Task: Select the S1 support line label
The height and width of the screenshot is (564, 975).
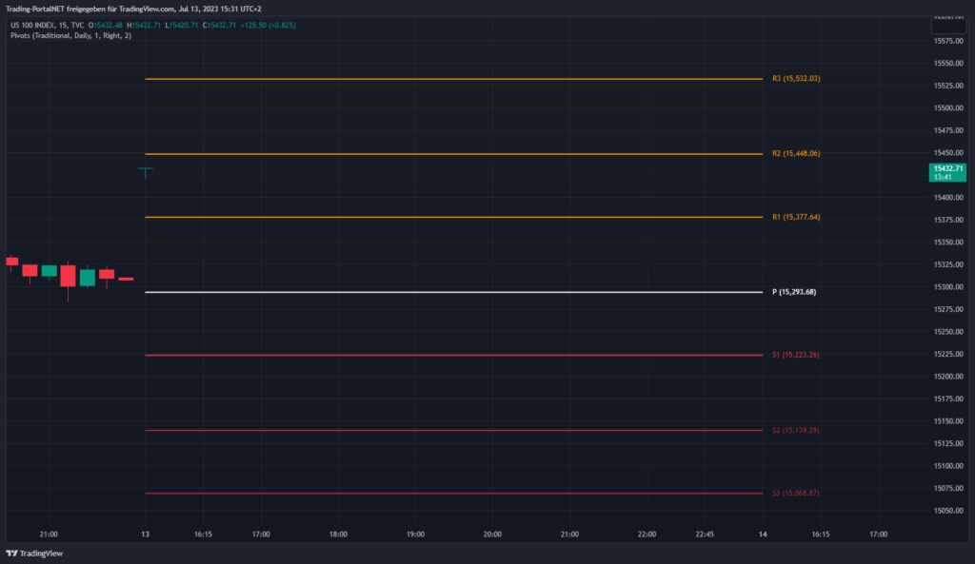Action: click(x=795, y=355)
